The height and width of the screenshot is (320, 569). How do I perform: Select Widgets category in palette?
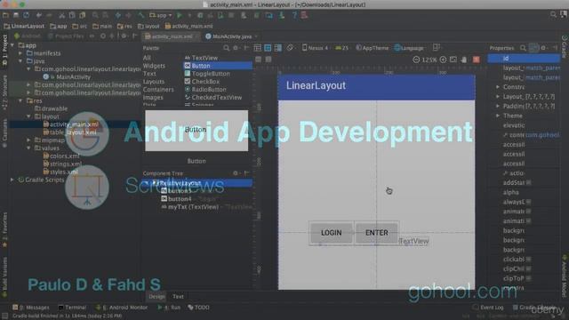(x=154, y=66)
